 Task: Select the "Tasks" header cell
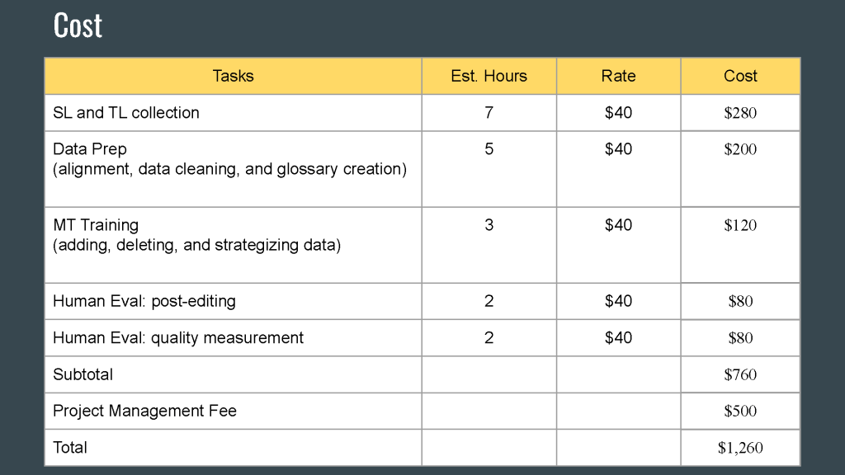click(x=233, y=76)
